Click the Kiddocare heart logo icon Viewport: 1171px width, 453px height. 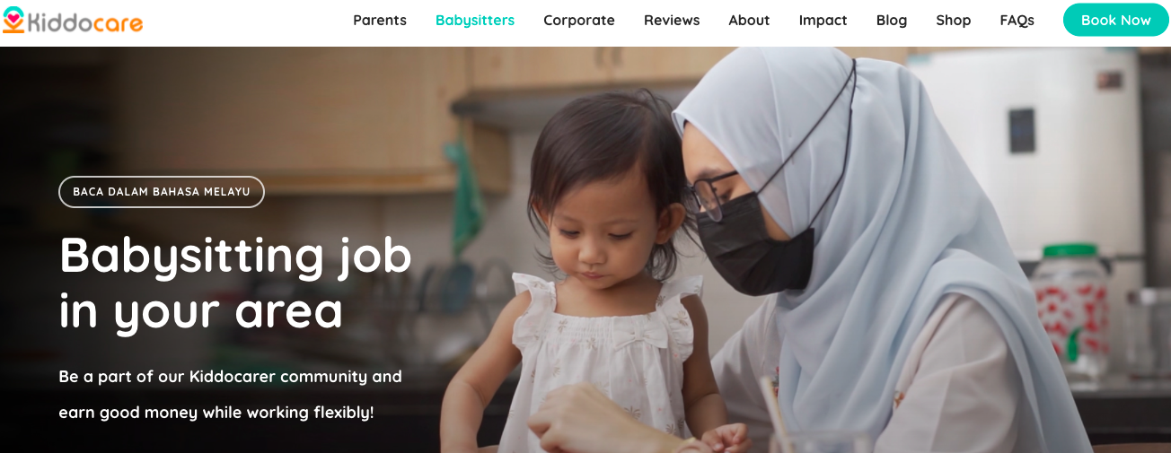point(13,19)
